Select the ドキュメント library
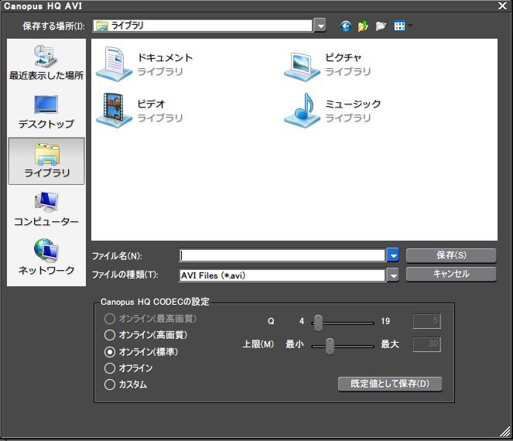513x441 pixels. [145, 63]
